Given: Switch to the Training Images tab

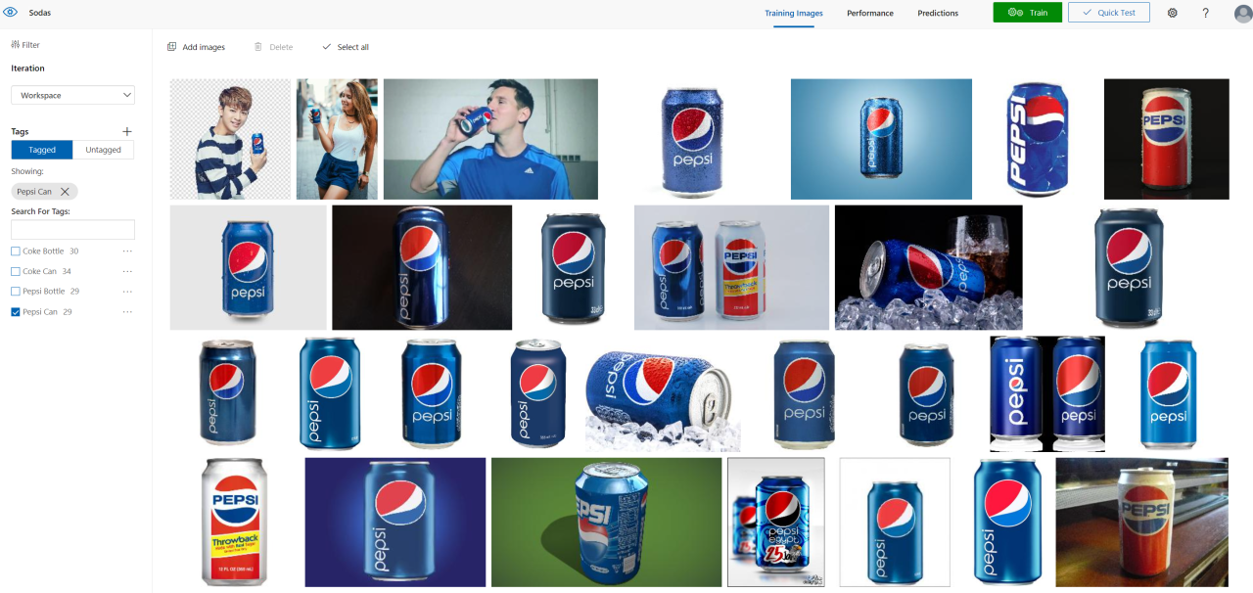Looking at the screenshot, I should click(794, 14).
